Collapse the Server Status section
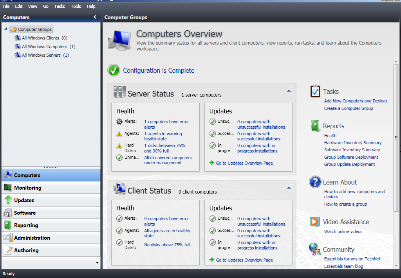The image size is (401, 278). (289, 91)
